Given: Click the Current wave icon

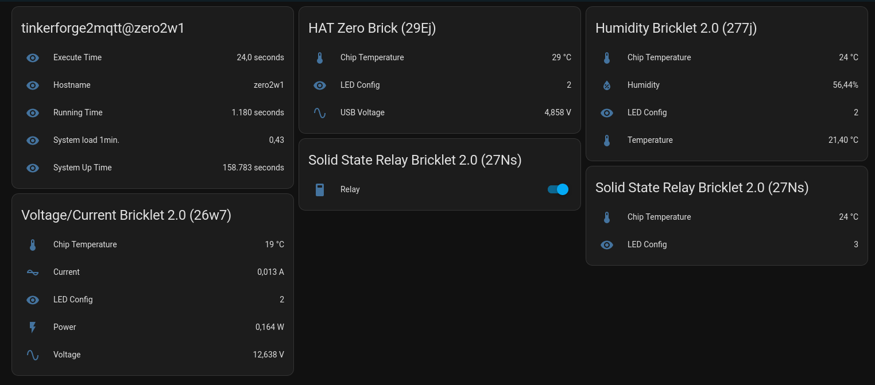Looking at the screenshot, I should click(x=33, y=272).
